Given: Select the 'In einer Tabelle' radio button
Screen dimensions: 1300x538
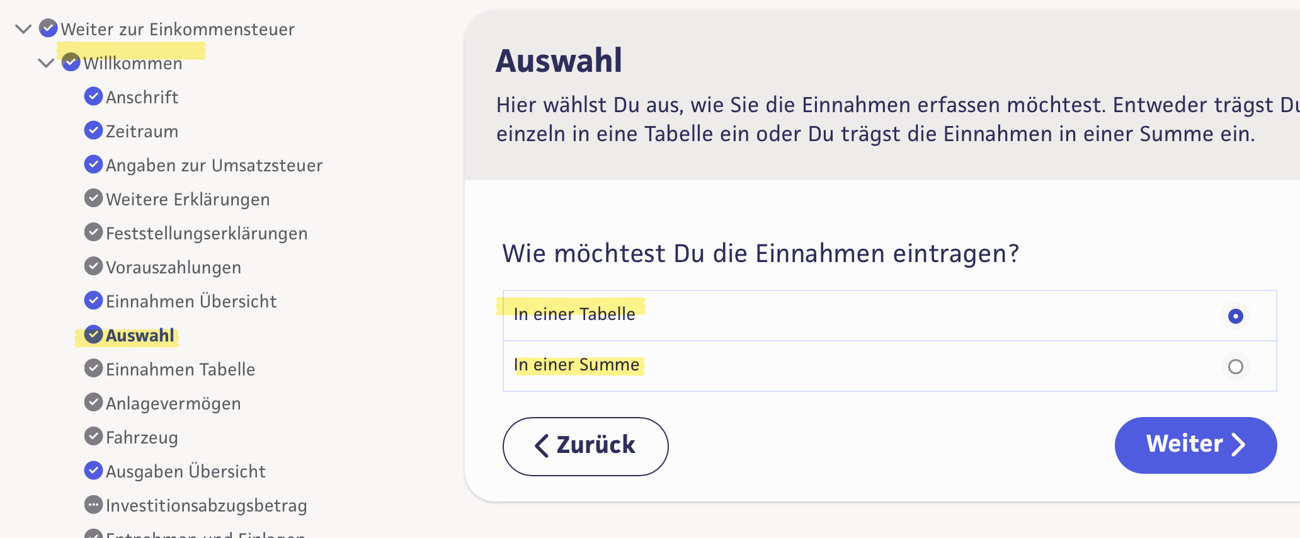Looking at the screenshot, I should [1235, 316].
